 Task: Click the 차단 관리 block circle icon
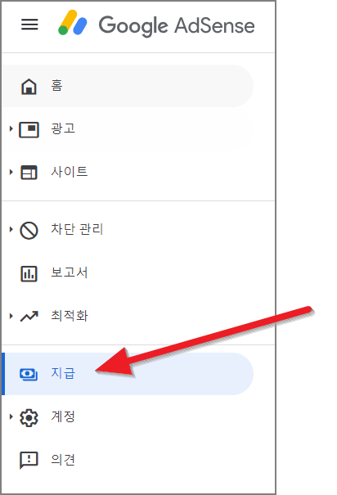[x=29, y=230]
